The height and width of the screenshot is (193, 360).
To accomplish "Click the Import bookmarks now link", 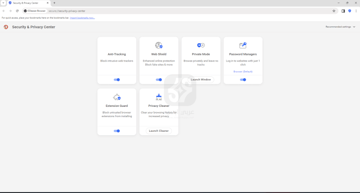I will point(82,18).
